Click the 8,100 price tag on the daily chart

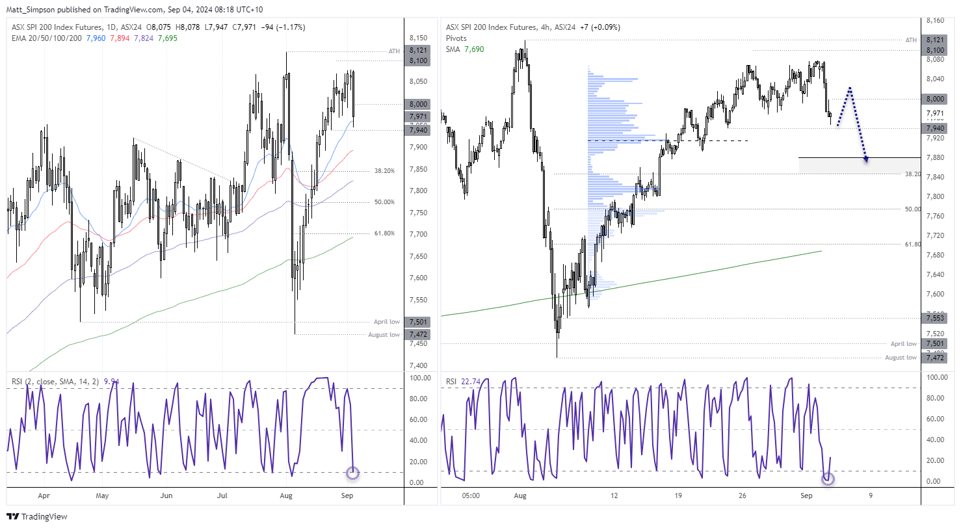pos(417,60)
